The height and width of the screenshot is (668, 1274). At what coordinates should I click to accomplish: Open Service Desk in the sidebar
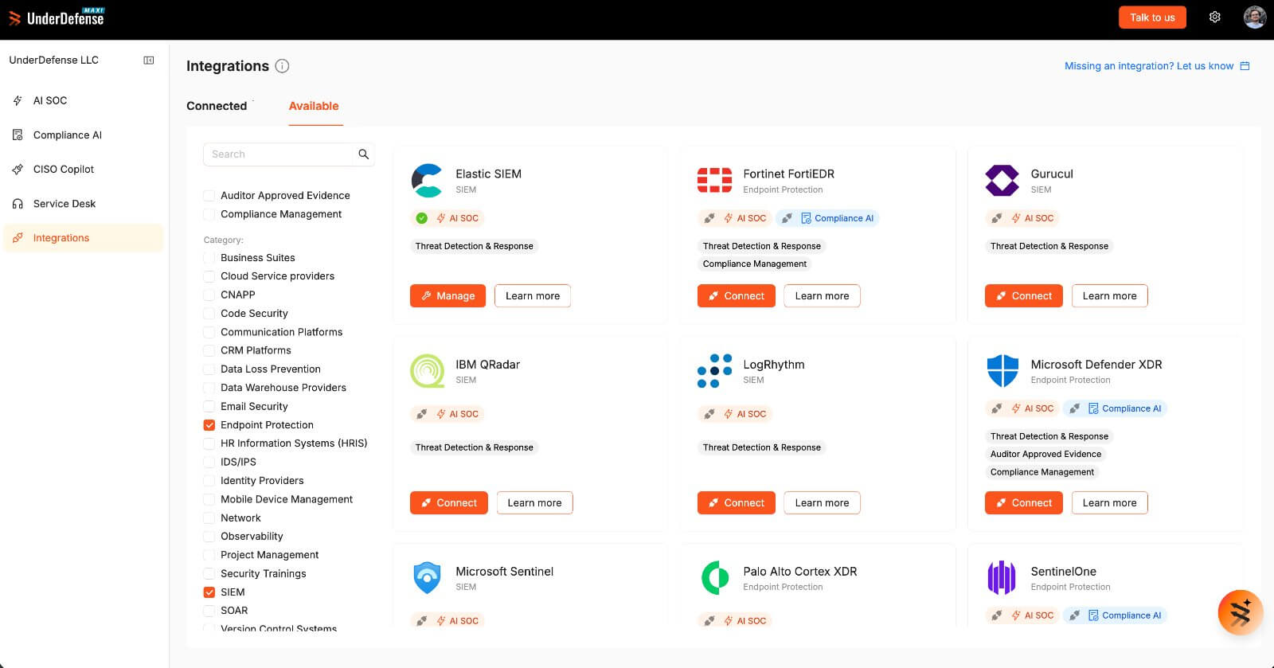pyautogui.click(x=84, y=204)
